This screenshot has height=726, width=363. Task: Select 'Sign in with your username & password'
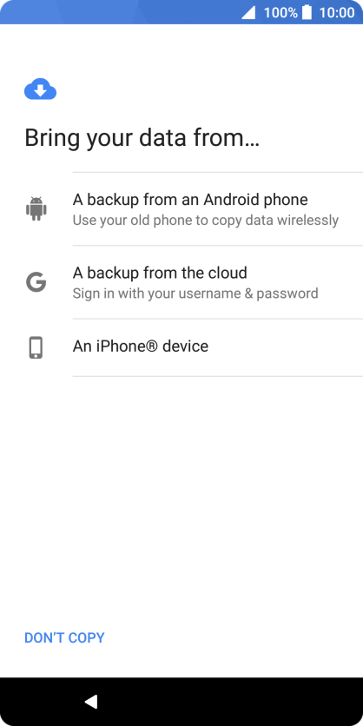click(x=195, y=293)
